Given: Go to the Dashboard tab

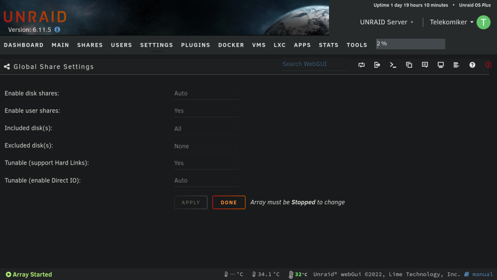Looking at the screenshot, I should pos(24,45).
